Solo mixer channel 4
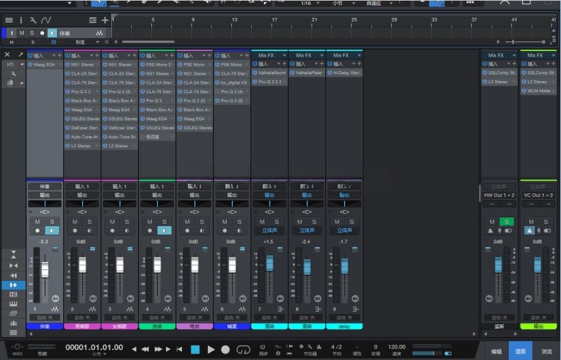 pos(164,222)
